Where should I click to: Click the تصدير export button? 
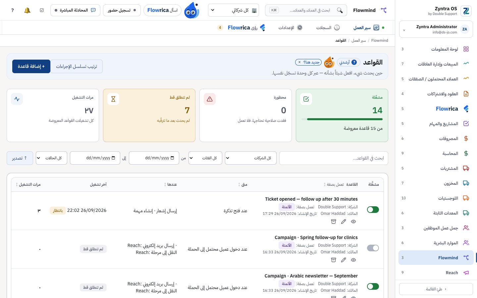20,158
